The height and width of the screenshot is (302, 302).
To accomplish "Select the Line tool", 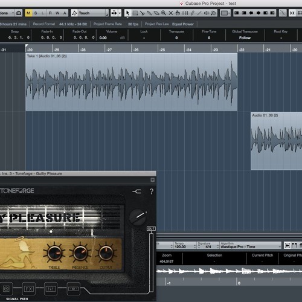I will coord(199,13).
